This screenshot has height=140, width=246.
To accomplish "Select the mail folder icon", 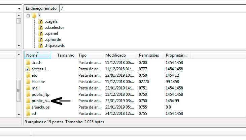I will 28,88.
